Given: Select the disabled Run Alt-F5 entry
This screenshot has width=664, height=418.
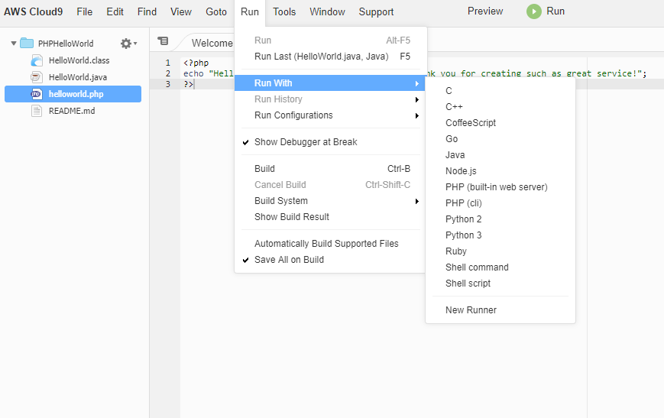Looking at the screenshot, I should click(329, 41).
